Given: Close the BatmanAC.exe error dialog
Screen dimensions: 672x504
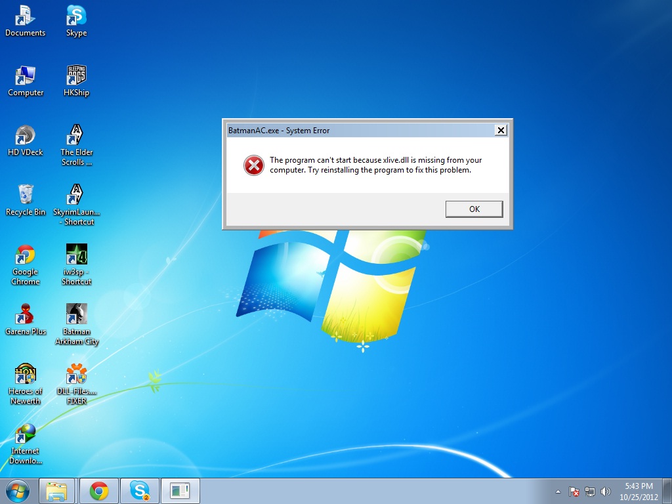Looking at the screenshot, I should coord(501,130).
